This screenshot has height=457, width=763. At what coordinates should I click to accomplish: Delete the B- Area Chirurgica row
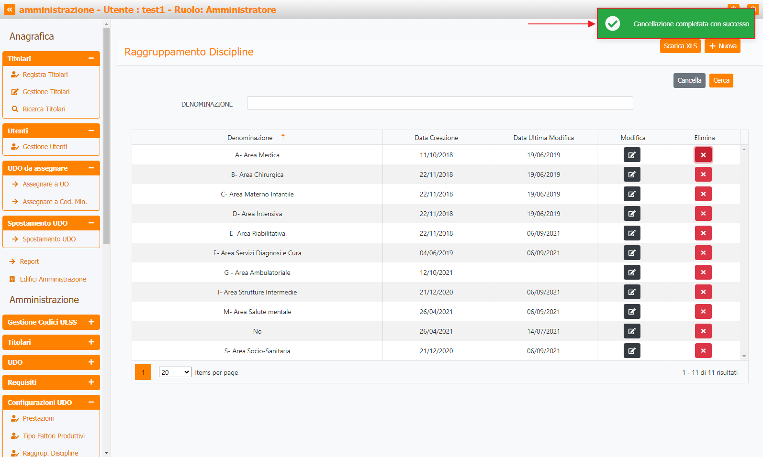point(703,174)
